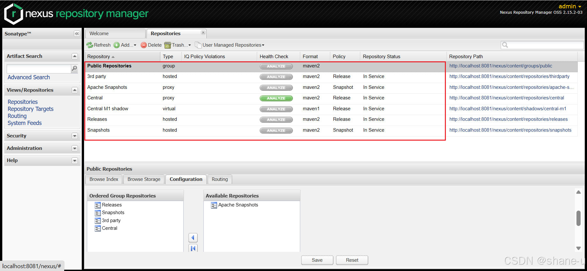Sort by the Policy column header
The height and width of the screenshot is (271, 587).
(345, 57)
